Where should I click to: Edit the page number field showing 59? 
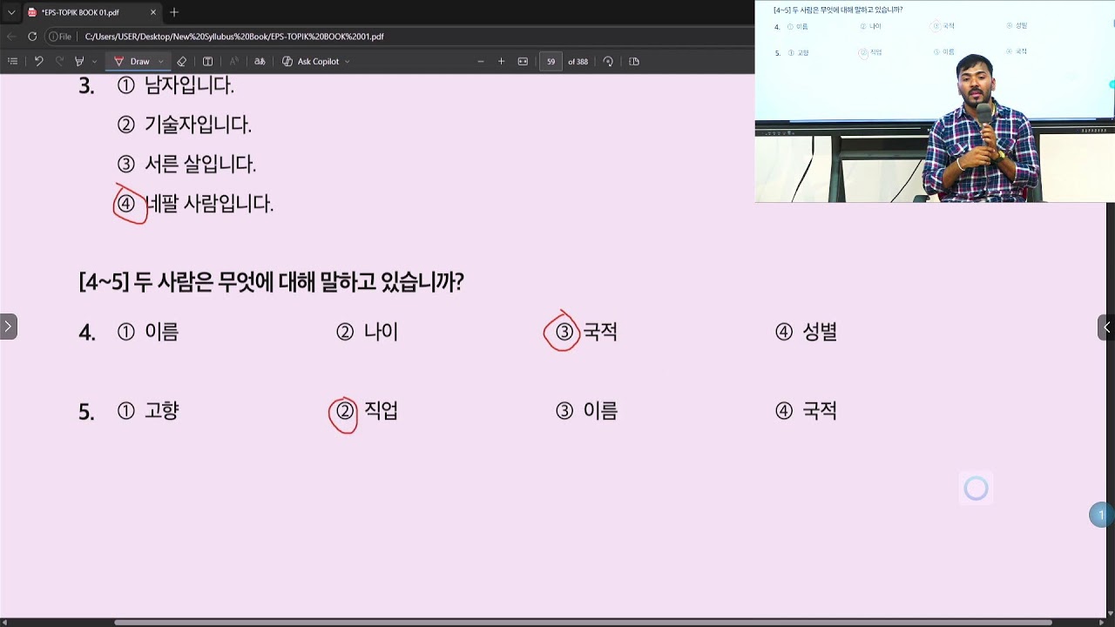point(551,61)
